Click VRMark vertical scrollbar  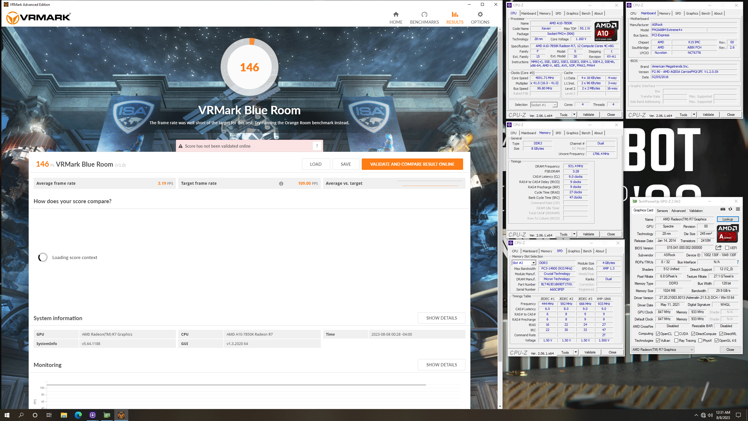[x=500, y=196]
